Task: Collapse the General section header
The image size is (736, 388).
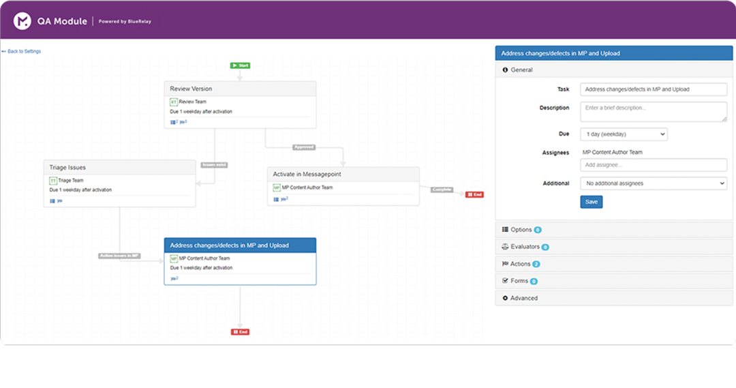Action: tap(613, 70)
